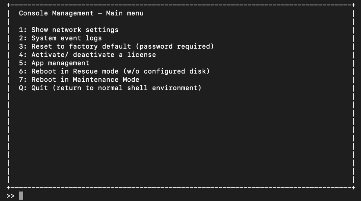
Task: Place cursor at the >> prompt input
Action: [21, 196]
